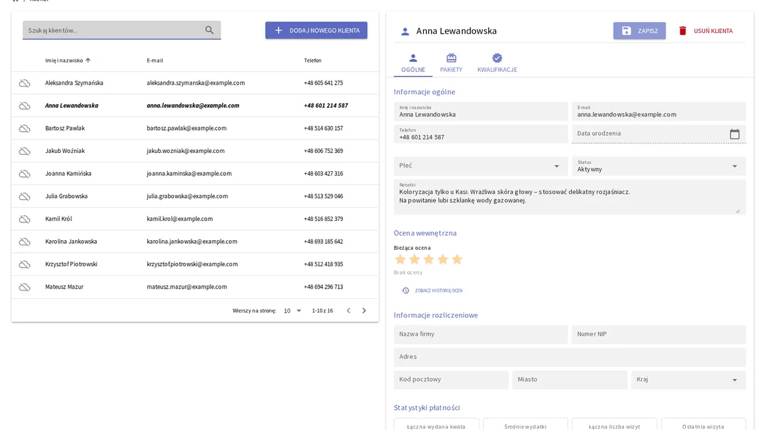Click the E-mail input field in form
The height and width of the screenshot is (430, 765).
pyautogui.click(x=659, y=111)
